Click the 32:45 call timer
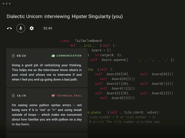 coord(48,28)
